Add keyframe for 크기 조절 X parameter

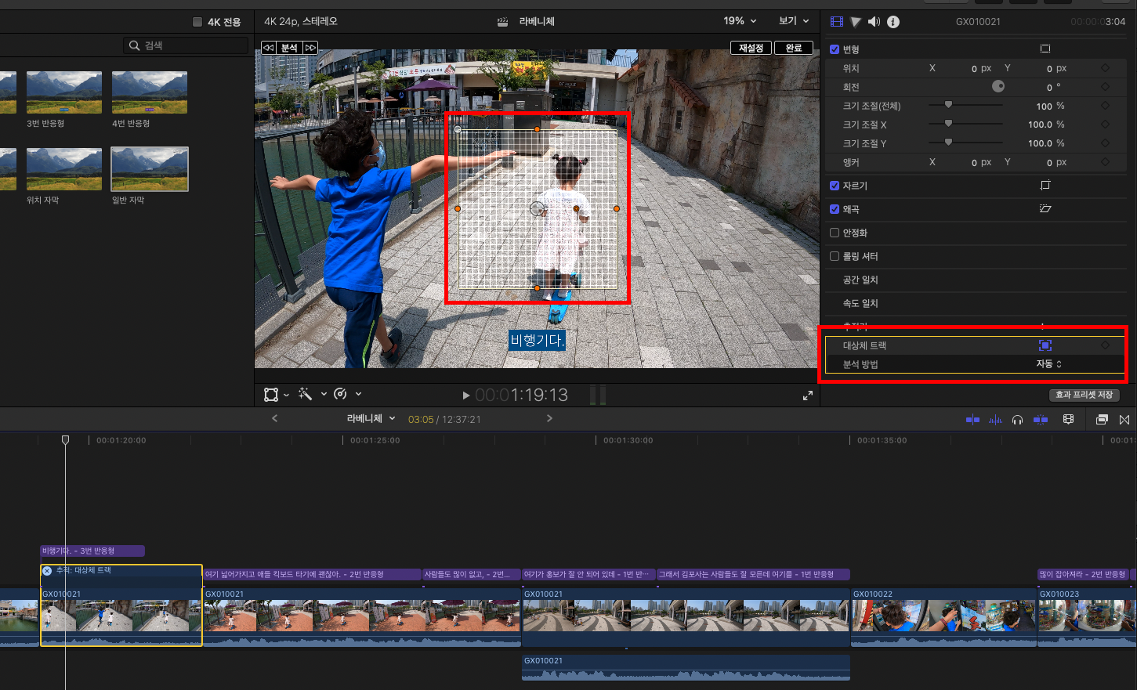coord(1105,125)
